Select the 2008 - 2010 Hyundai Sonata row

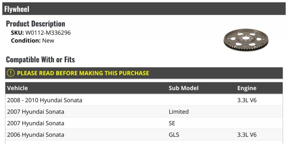point(144,100)
